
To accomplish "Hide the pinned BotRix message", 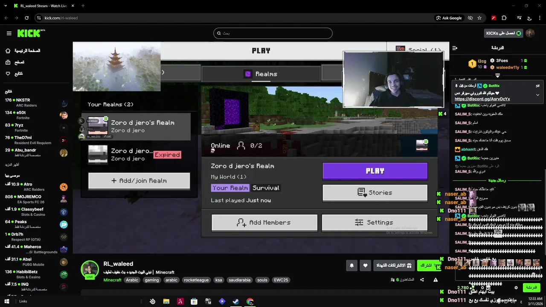I will [537, 86].
